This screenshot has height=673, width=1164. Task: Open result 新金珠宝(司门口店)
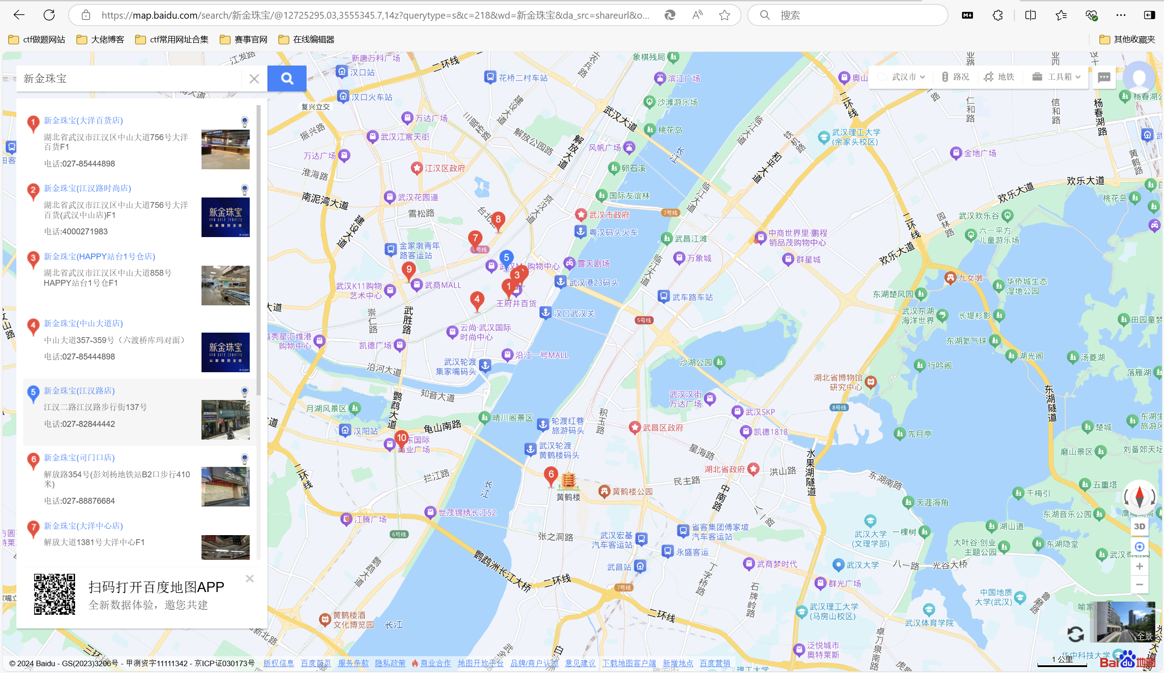point(79,458)
